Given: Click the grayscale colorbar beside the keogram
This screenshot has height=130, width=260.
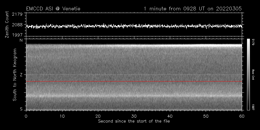Looking at the screenshot, I should (x=248, y=75).
